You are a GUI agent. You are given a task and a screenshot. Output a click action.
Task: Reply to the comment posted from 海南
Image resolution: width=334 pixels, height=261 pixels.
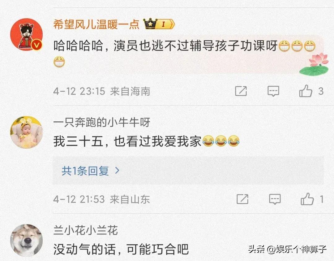[x=273, y=91]
